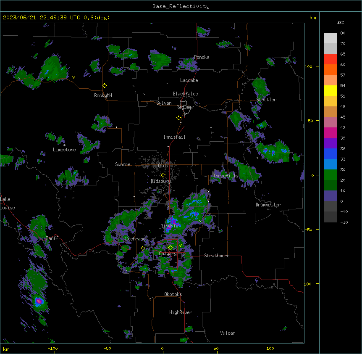Click the yellow diamond marker south of RedDeer
The image size is (362, 354).
coord(178,118)
